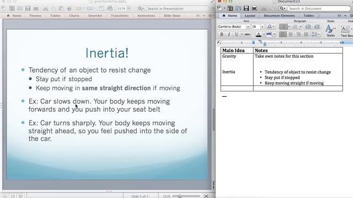Click the tab selector at ruler's left end
Image resolution: width=353 pixels, height=198 pixels.
(218, 42)
